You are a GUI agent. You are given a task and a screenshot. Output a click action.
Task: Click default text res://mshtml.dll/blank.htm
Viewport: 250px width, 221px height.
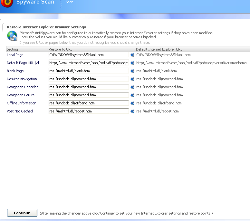tap(156, 71)
